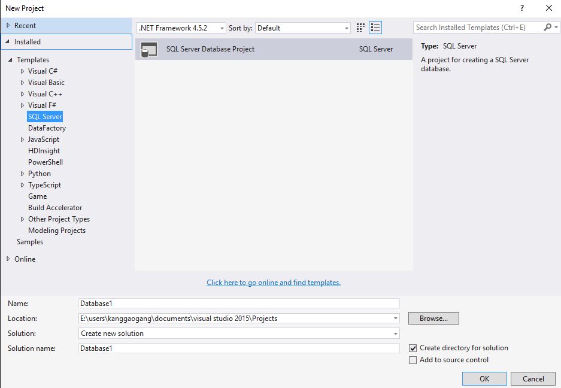561x388 pixels.
Task: Select HDInsight template category
Action: point(44,151)
